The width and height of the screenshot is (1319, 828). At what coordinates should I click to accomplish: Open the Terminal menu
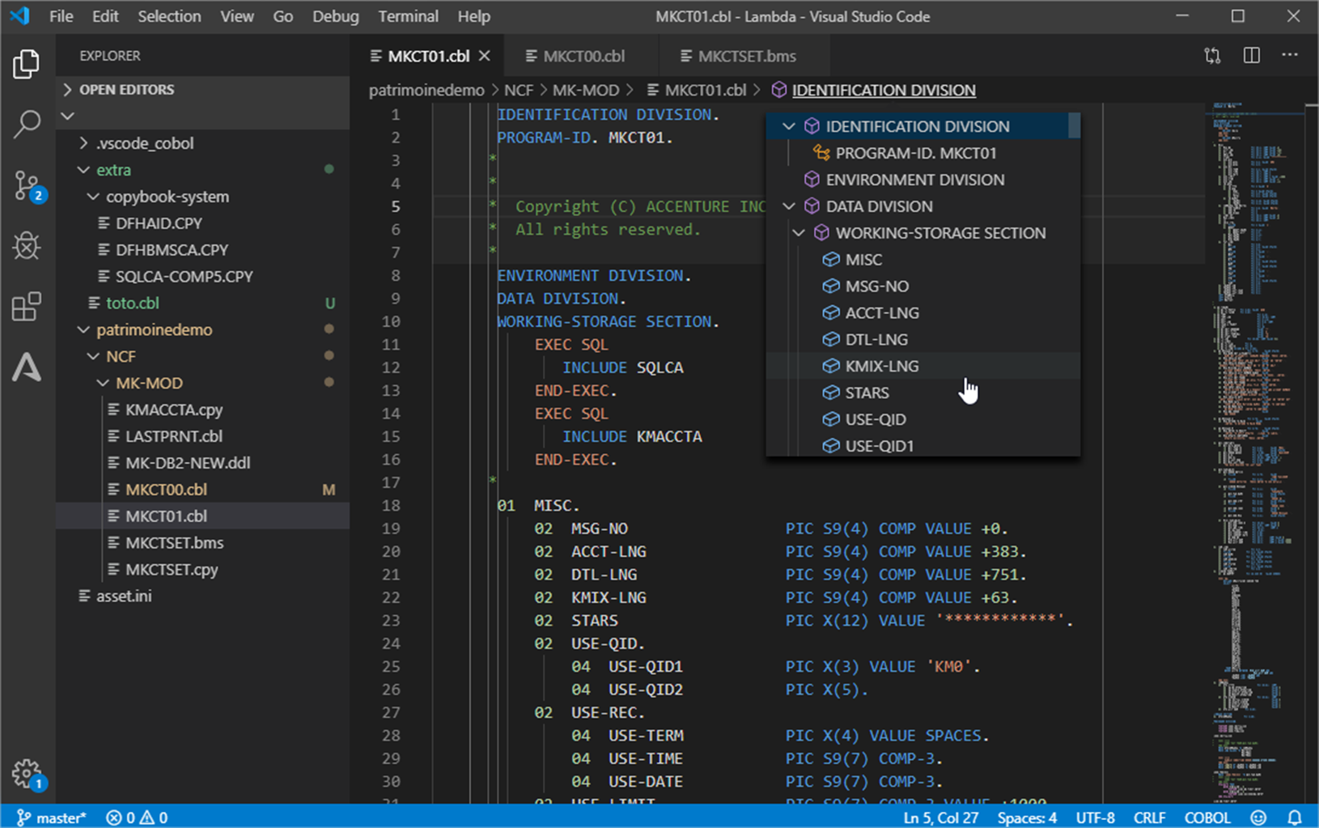click(x=408, y=16)
